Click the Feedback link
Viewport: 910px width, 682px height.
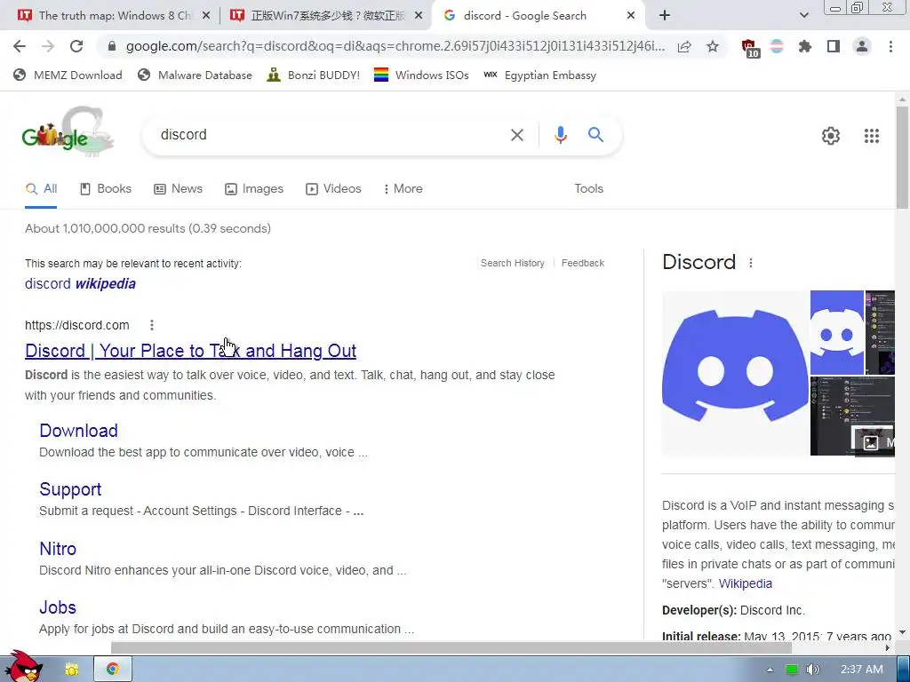tap(583, 263)
